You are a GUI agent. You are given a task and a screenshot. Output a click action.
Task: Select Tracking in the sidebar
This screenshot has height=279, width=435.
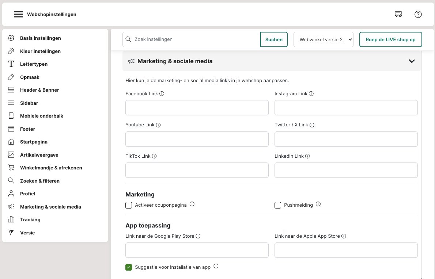pyautogui.click(x=30, y=220)
